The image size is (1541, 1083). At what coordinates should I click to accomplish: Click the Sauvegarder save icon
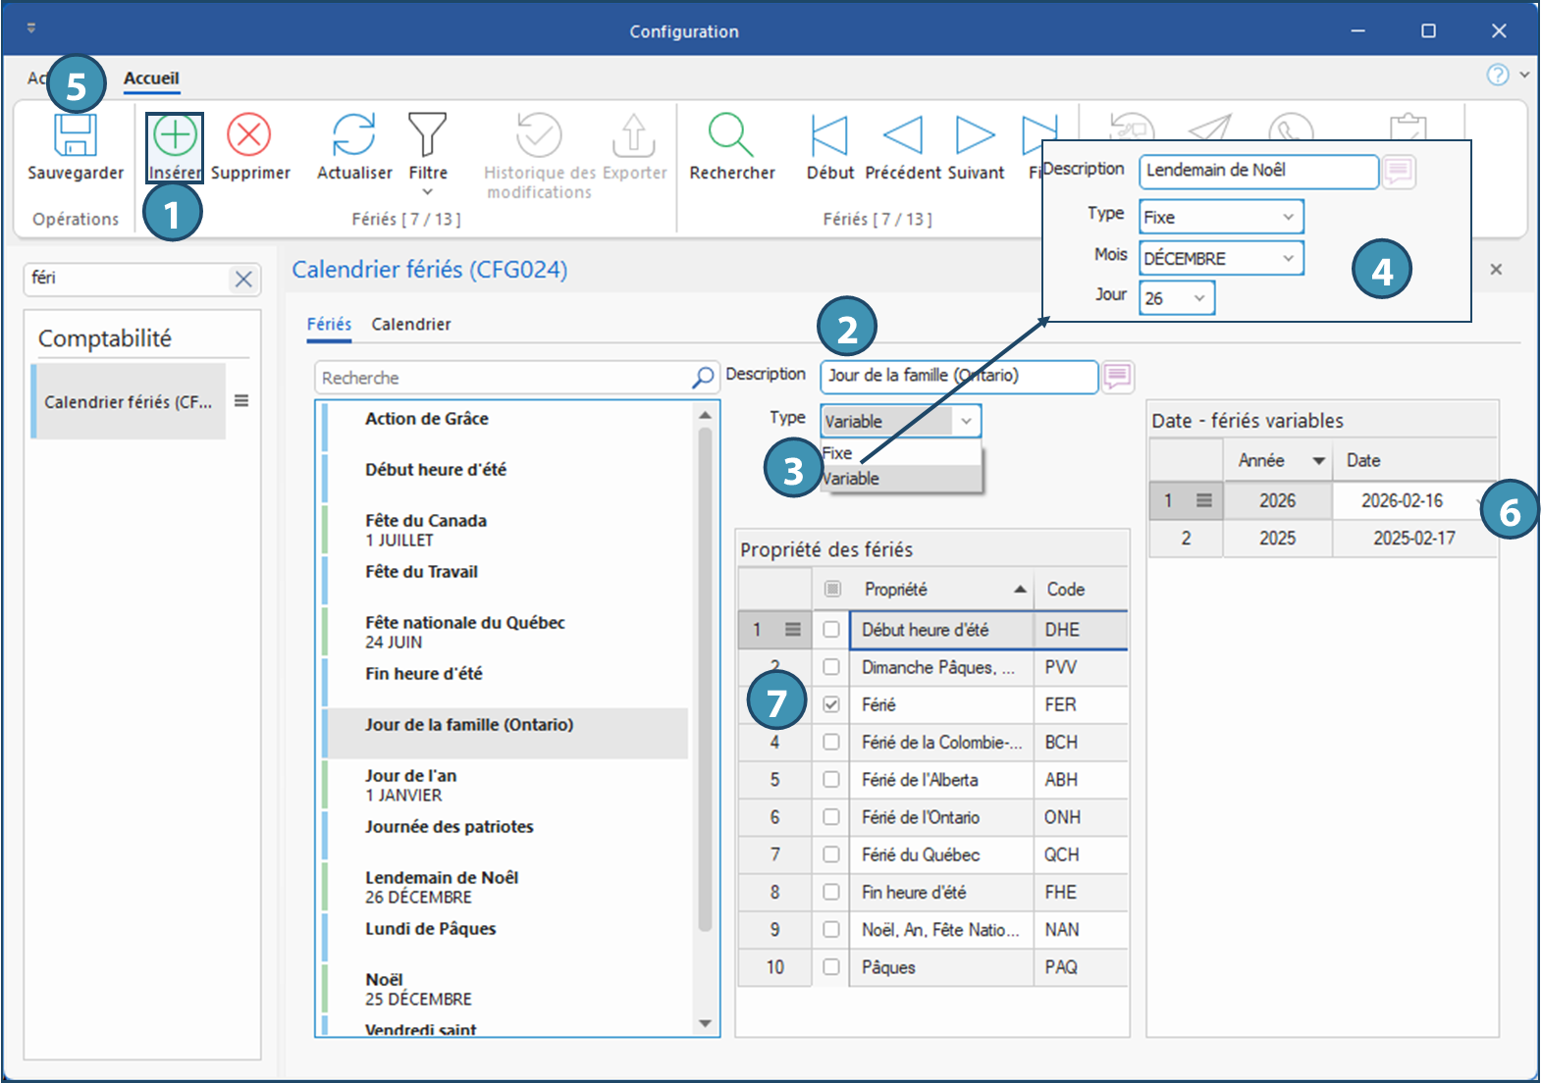pos(75,136)
